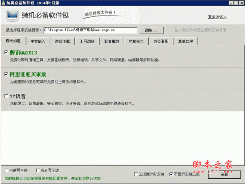Click the computer monitor logo icon
245x184 pixels.
(x=12, y=16)
